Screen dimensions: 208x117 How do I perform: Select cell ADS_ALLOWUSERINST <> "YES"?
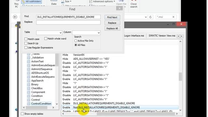click(91, 59)
